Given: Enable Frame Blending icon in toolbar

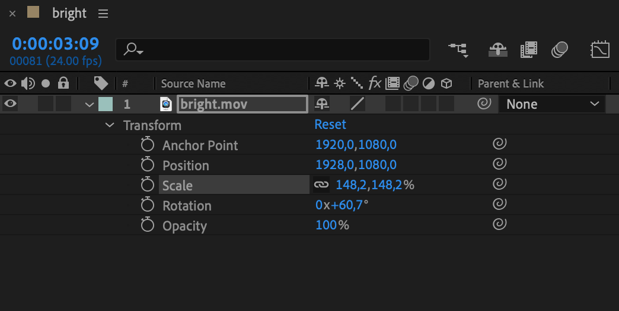Looking at the screenshot, I should (528, 50).
